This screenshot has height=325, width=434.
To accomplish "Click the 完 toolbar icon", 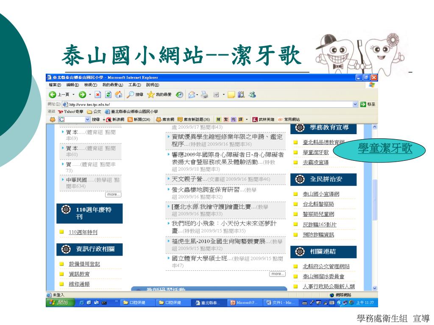I will (234, 119).
